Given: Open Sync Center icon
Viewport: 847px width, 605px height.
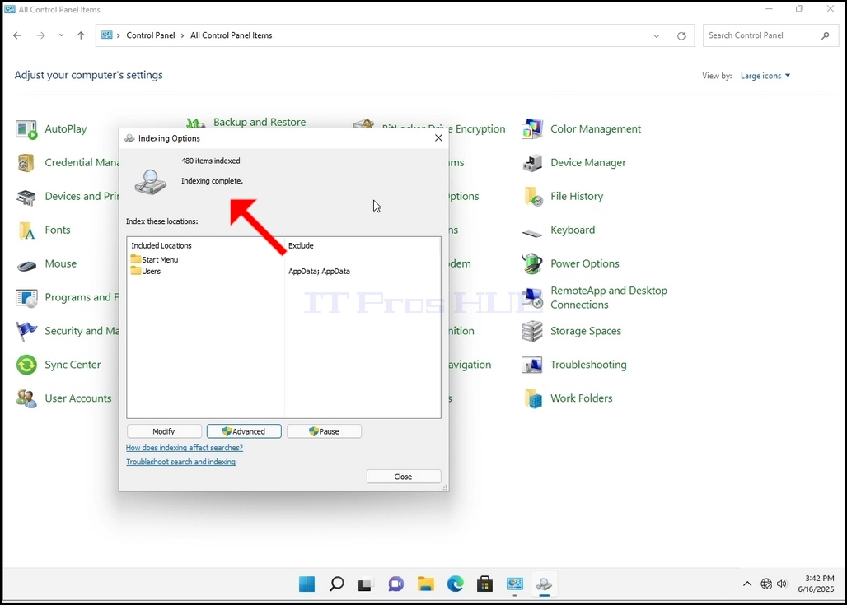Looking at the screenshot, I should tap(26, 365).
